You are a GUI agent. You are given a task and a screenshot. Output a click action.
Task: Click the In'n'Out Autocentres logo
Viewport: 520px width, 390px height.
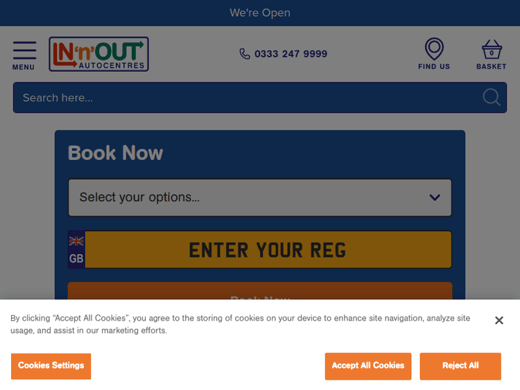98,54
